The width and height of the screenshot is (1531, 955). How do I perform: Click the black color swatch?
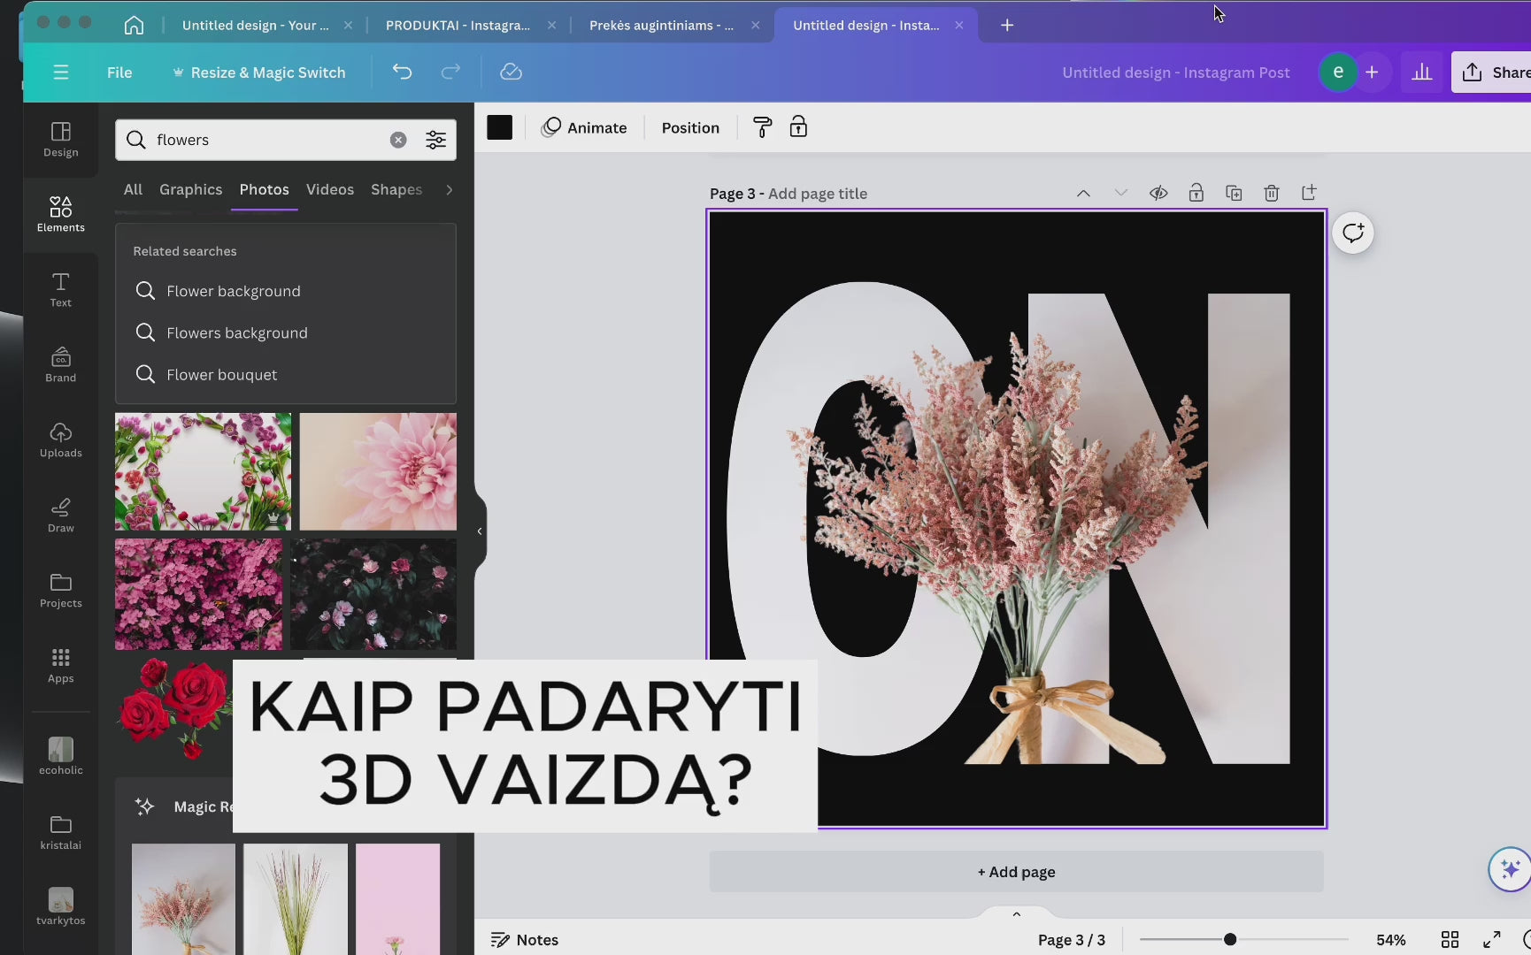click(499, 127)
